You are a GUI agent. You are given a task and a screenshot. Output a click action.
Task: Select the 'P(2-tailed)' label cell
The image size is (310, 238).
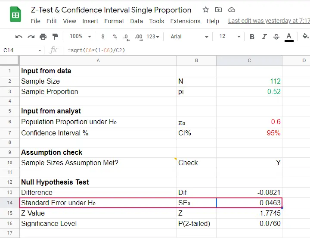click(x=196, y=223)
